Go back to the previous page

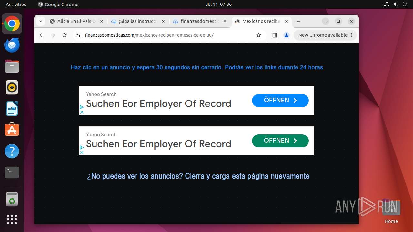click(x=41, y=35)
